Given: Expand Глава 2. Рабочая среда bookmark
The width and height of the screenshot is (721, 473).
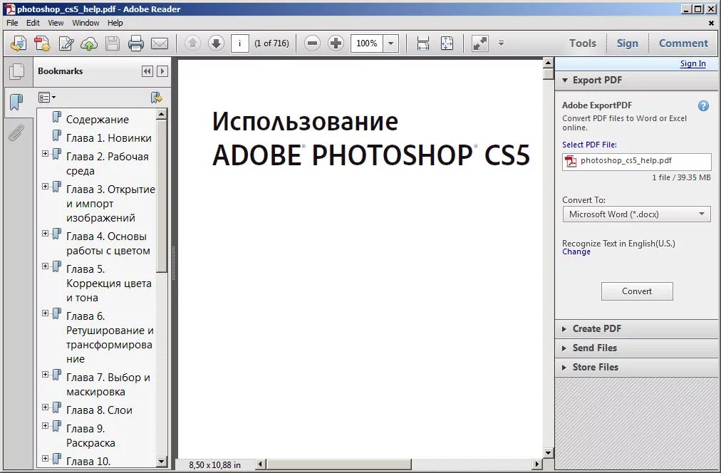Looking at the screenshot, I should [45, 154].
